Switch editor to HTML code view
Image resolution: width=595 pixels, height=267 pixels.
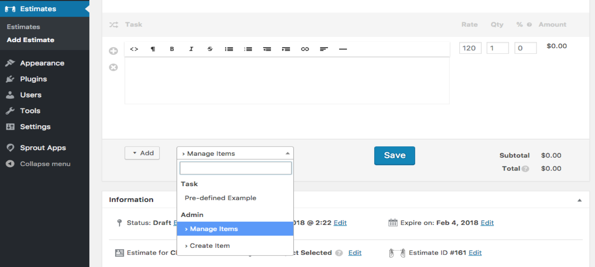(134, 49)
